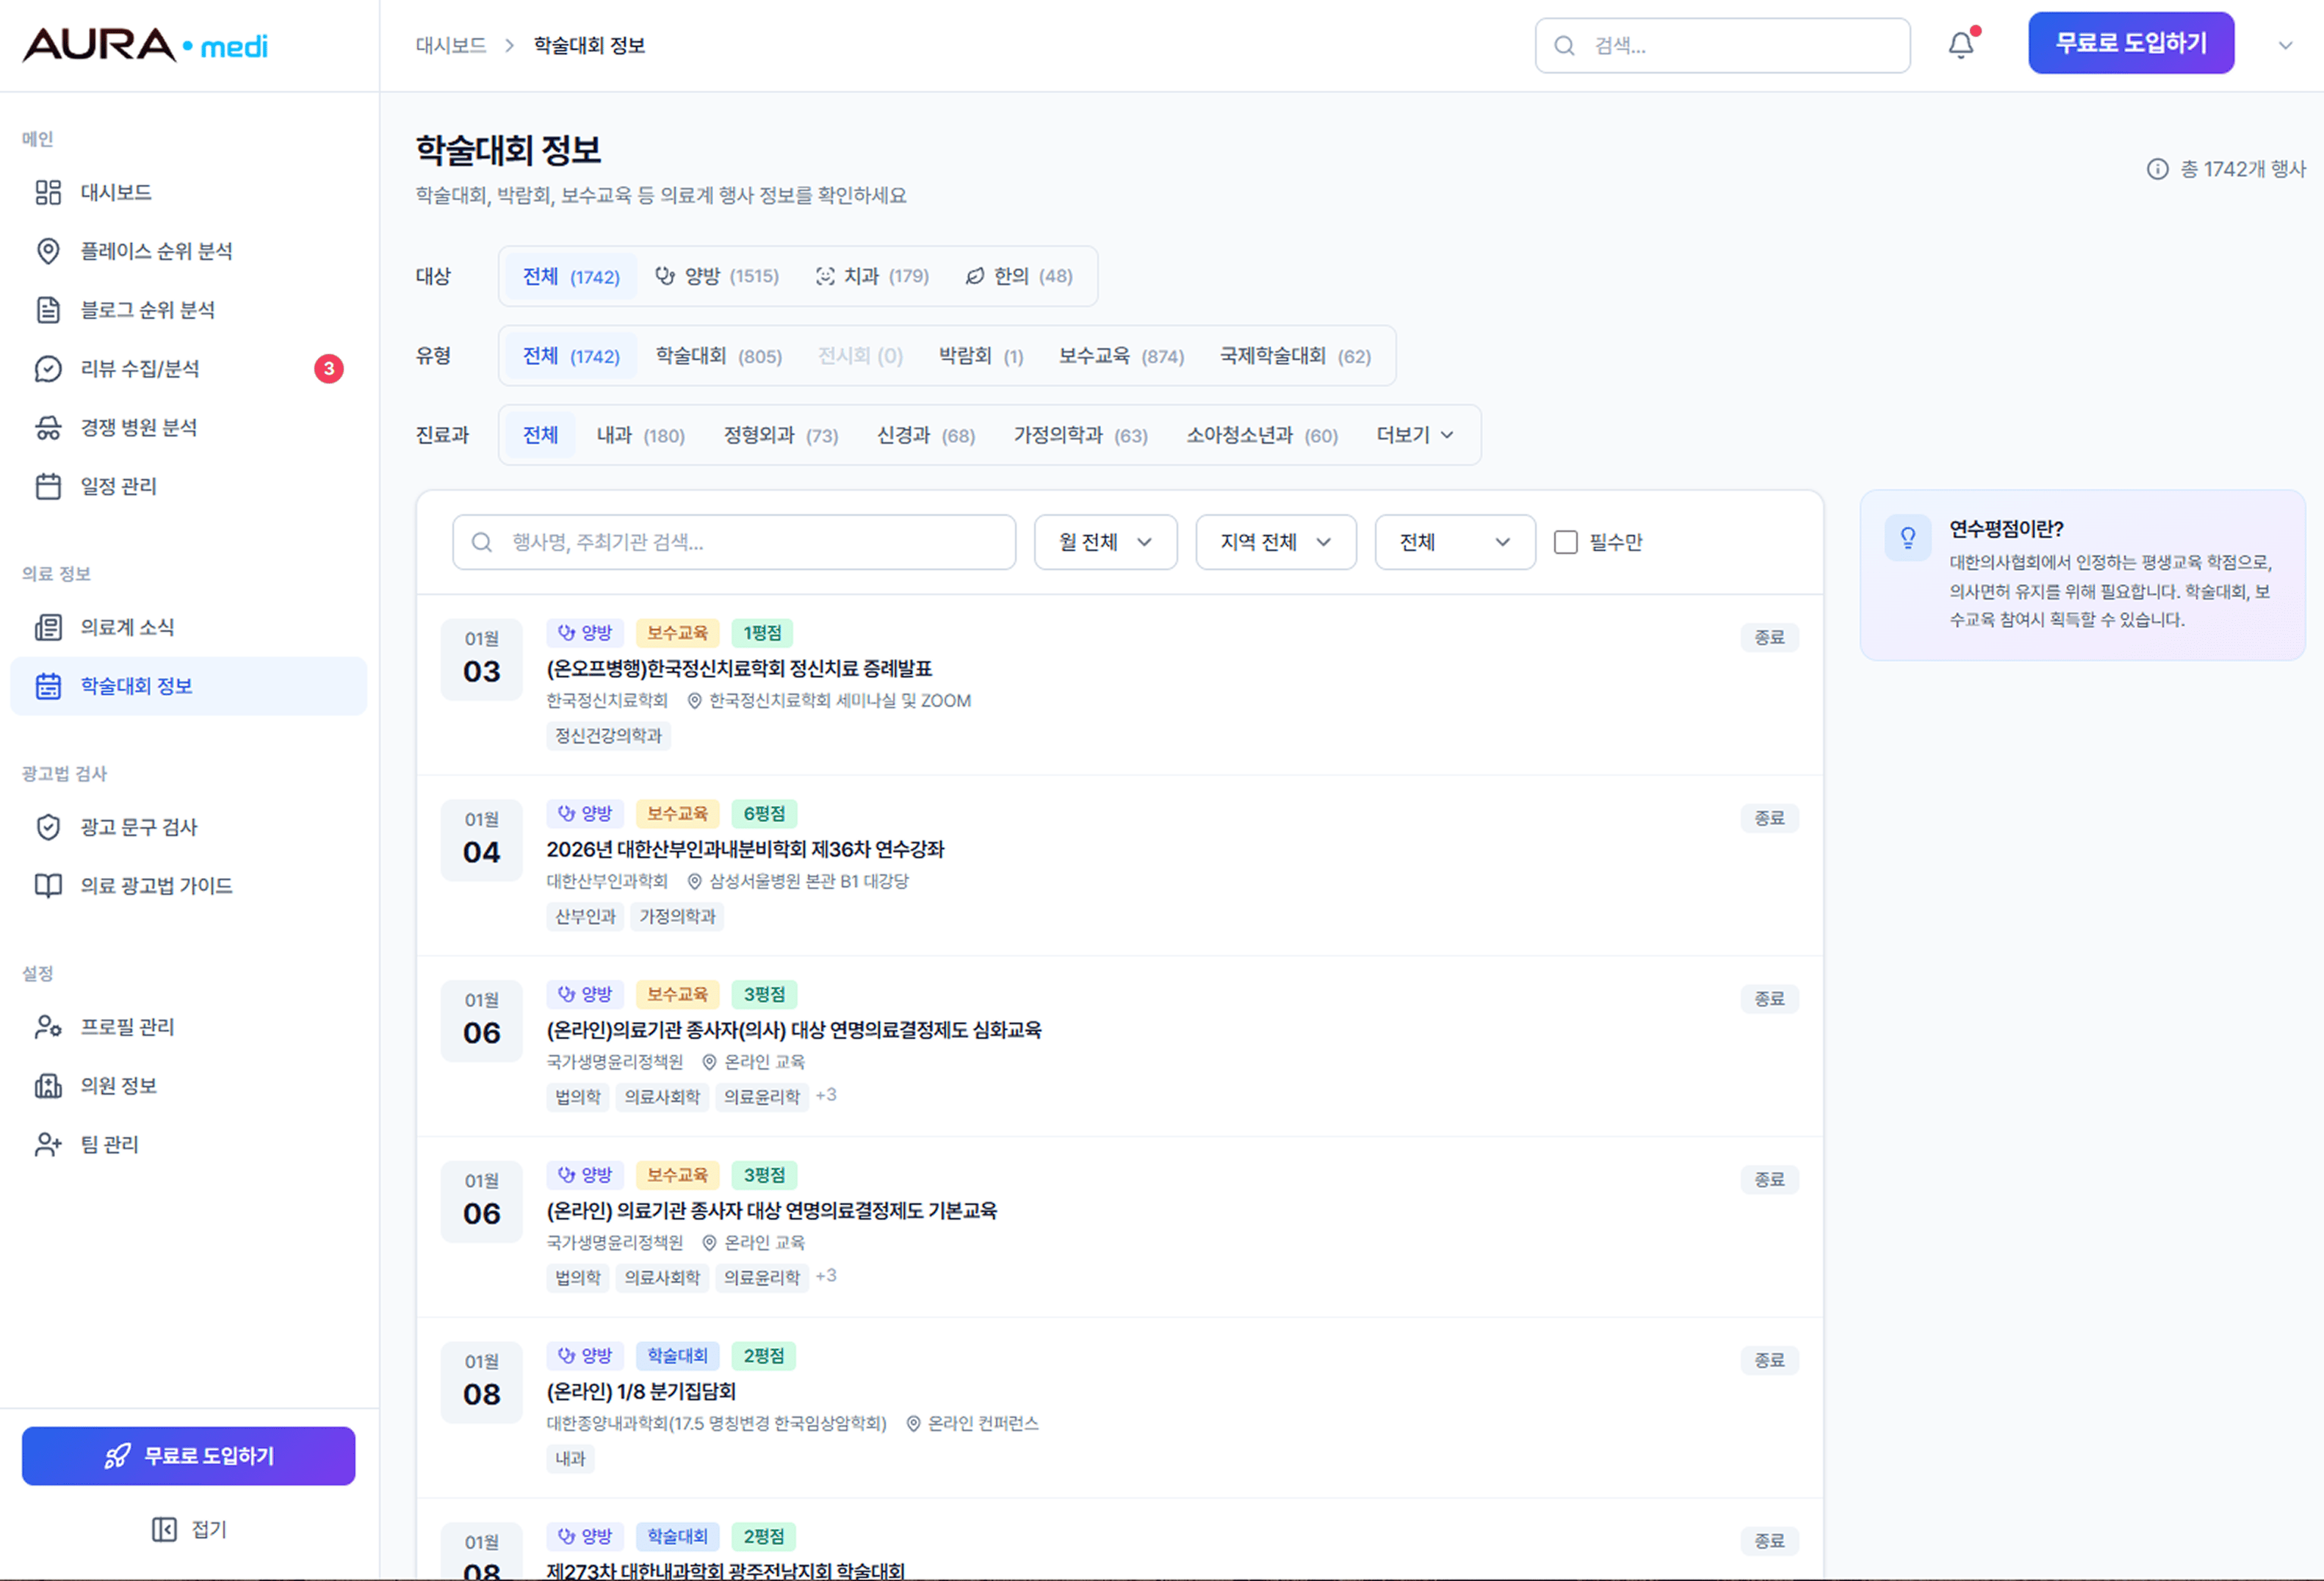
Task: Select 국제학술대회 (62) type filter
Action: pyautogui.click(x=1295, y=356)
